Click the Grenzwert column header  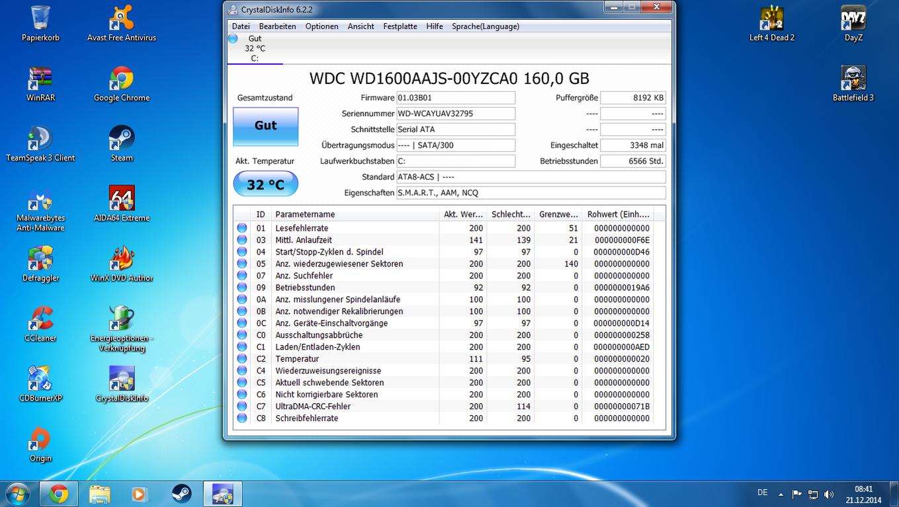pyautogui.click(x=558, y=214)
